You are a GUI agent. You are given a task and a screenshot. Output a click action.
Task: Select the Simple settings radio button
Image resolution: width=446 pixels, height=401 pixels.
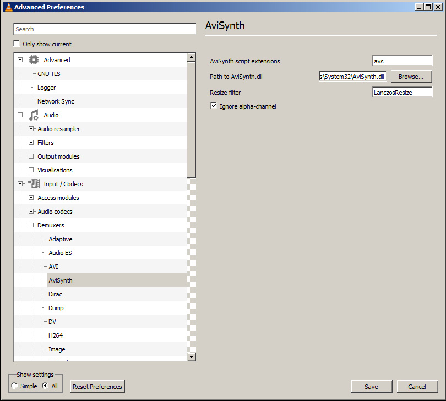click(x=14, y=386)
